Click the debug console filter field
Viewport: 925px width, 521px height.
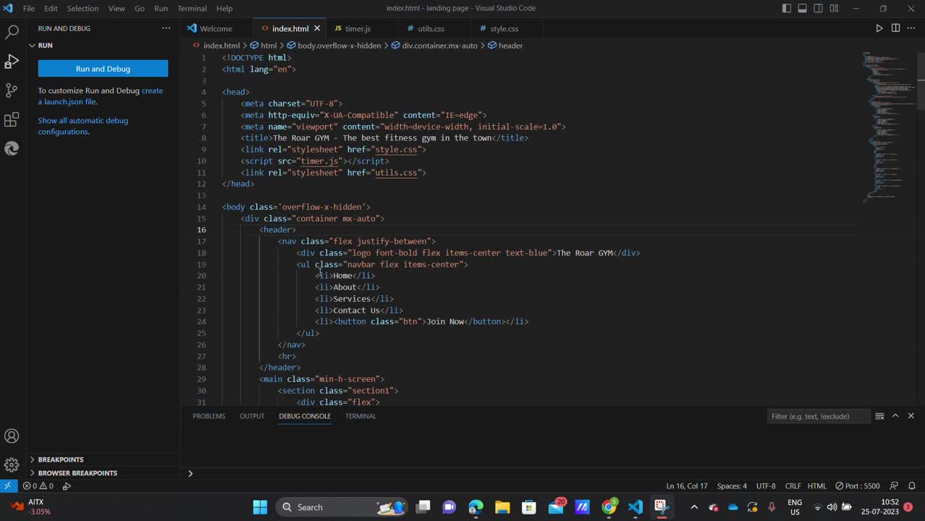818,416
